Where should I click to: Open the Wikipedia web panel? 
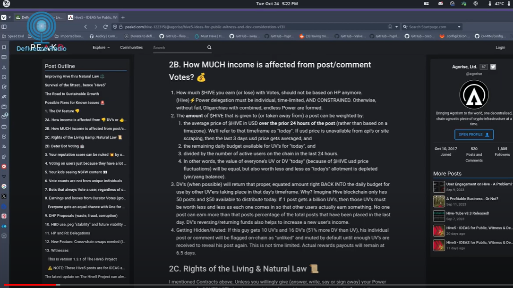[4, 177]
